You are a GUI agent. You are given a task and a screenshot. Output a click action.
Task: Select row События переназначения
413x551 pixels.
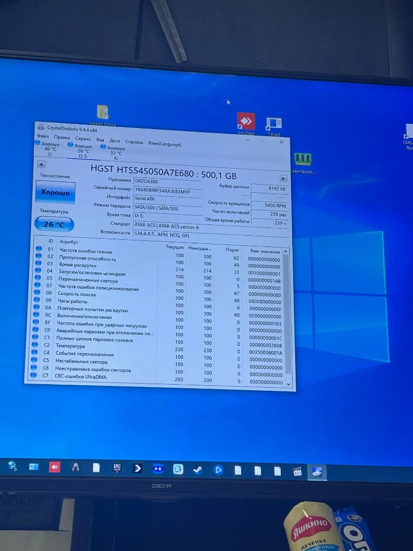[158, 356]
